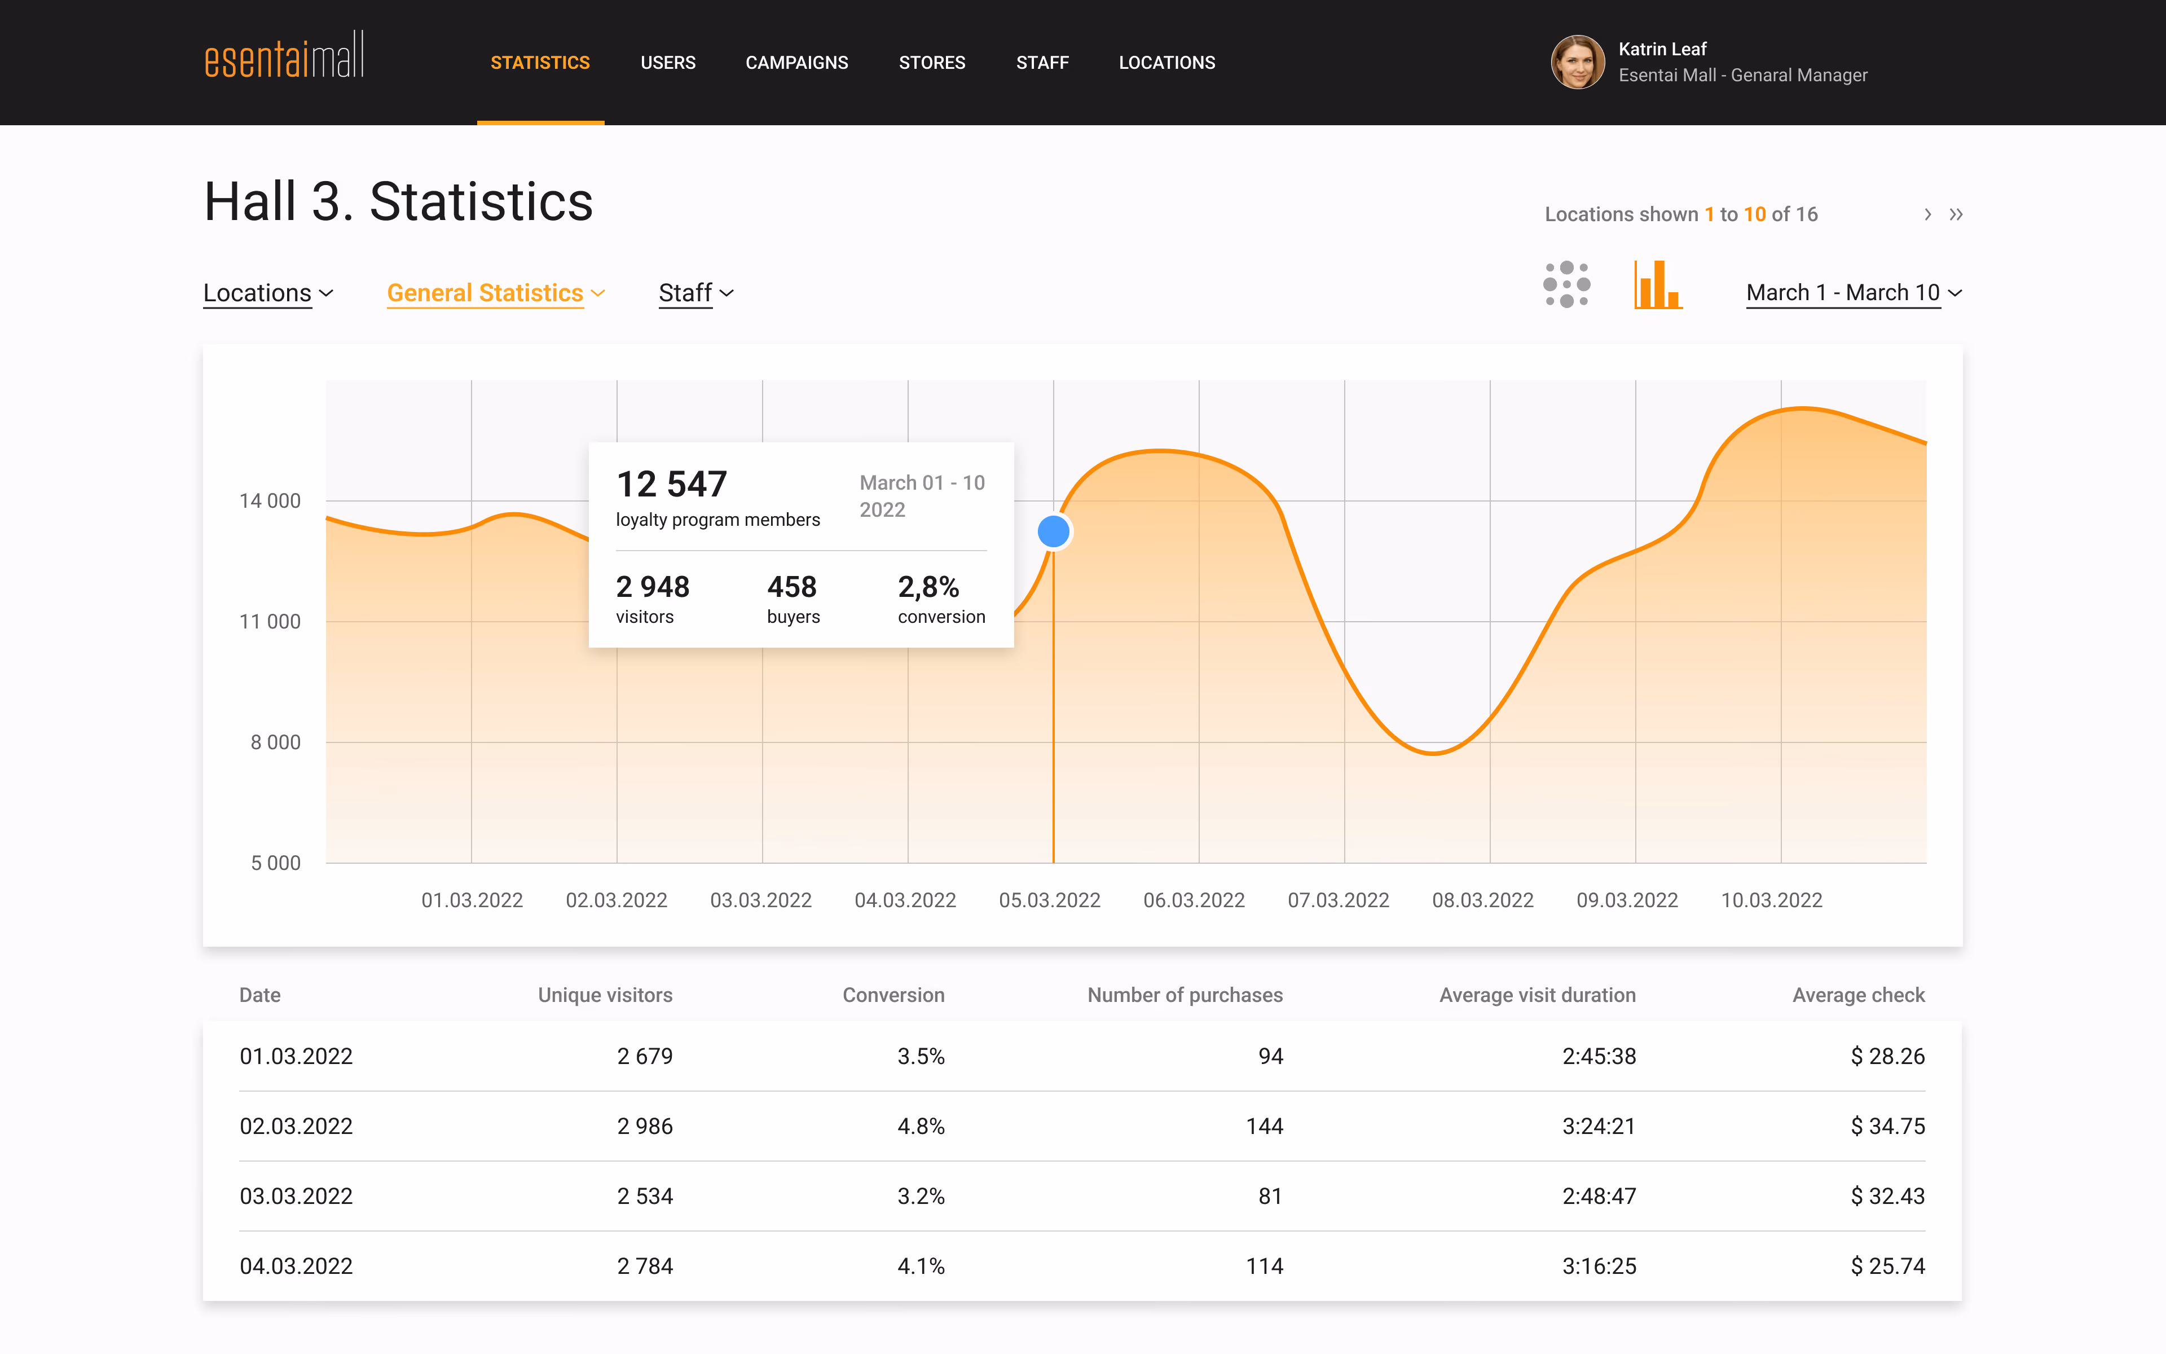Click purchases value 81
Image resolution: width=2166 pixels, height=1354 pixels.
[x=1270, y=1195]
